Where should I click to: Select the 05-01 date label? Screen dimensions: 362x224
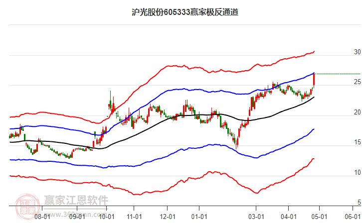click(320, 217)
